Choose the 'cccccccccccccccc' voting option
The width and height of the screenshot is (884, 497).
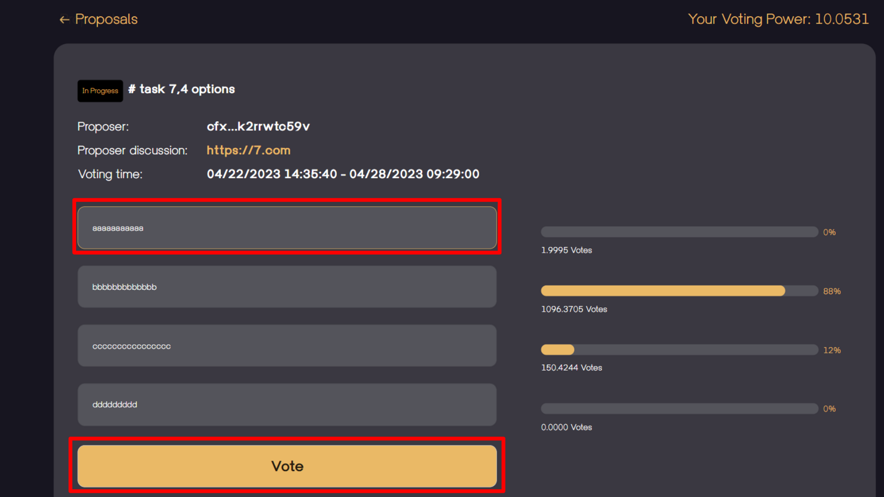point(287,346)
